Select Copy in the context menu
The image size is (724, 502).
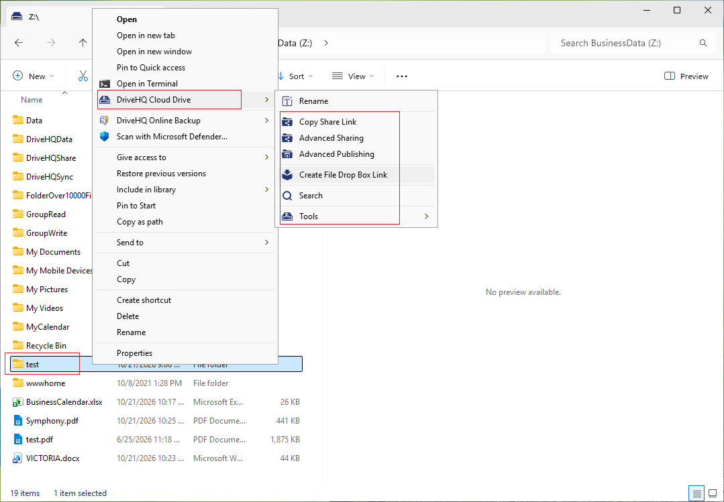pos(185,279)
